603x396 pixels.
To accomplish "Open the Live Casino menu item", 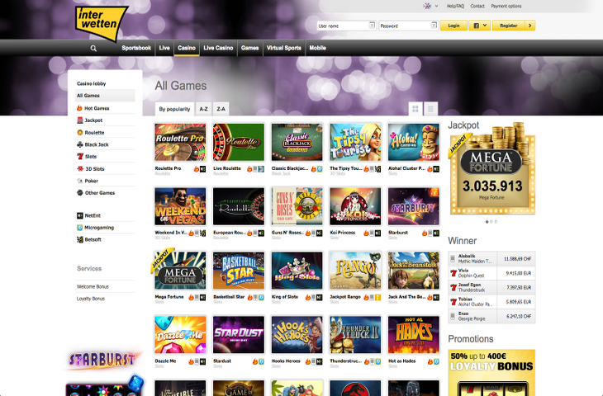I will (x=218, y=48).
